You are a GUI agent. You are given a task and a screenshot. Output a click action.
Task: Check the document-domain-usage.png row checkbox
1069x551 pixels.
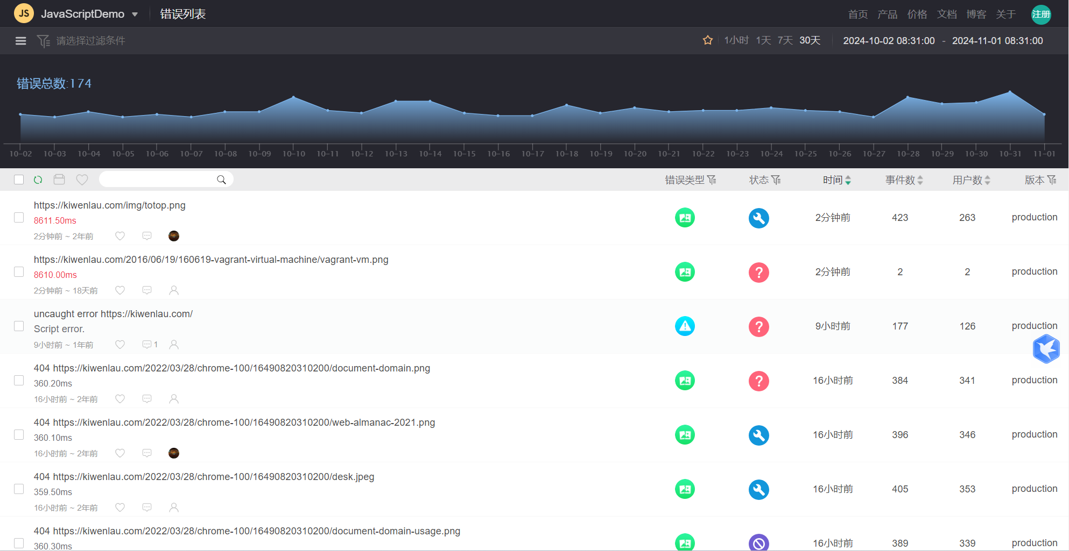[19, 543]
